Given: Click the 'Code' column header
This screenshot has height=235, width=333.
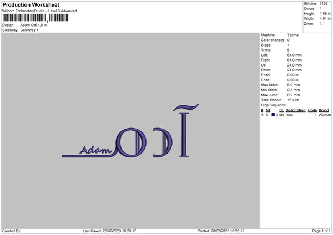Looking at the screenshot, I should coord(312,110).
